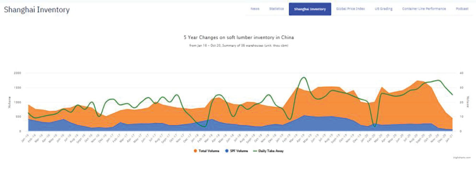
Task: Toggle the SPF Volume legend series
Action: [x=236, y=151]
